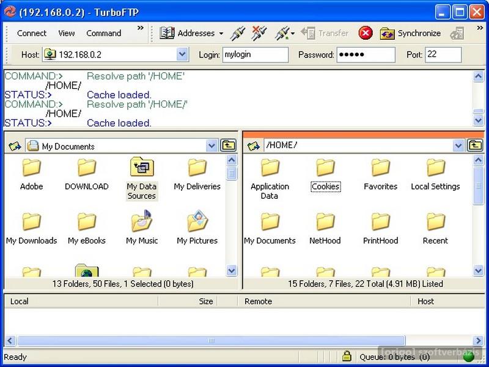The width and height of the screenshot is (489, 367).
Task: Click the host computer icon beside 192.168.0.2
Action: pyautogui.click(x=50, y=54)
